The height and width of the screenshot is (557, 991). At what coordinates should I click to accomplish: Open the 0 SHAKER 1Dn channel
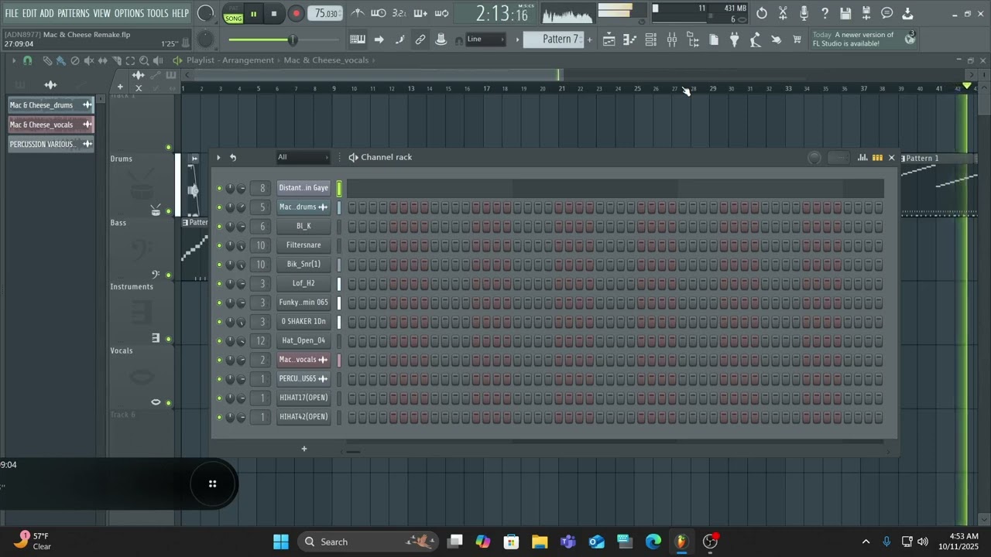pos(303,321)
